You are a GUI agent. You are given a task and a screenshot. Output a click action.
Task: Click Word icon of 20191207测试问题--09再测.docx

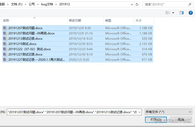(5, 33)
